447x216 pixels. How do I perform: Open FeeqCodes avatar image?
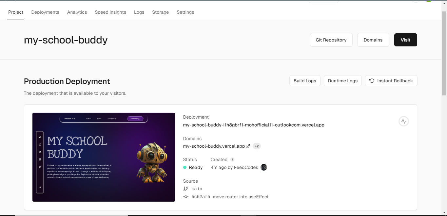click(x=264, y=167)
